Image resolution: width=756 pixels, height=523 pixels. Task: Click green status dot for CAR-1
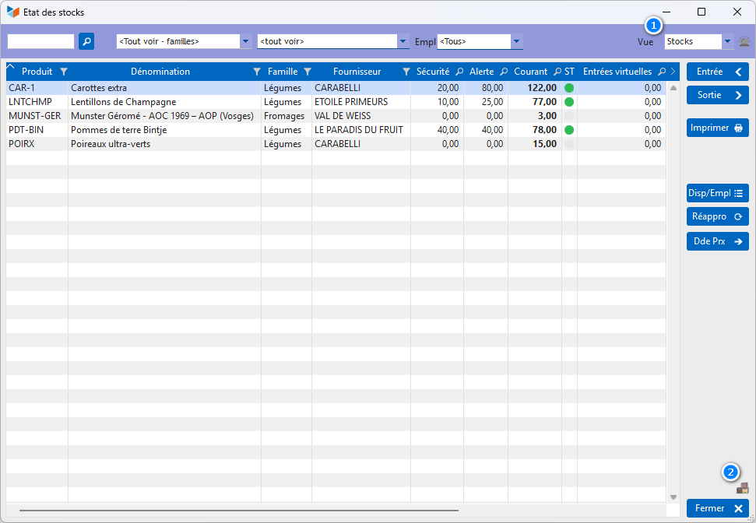pyautogui.click(x=569, y=88)
